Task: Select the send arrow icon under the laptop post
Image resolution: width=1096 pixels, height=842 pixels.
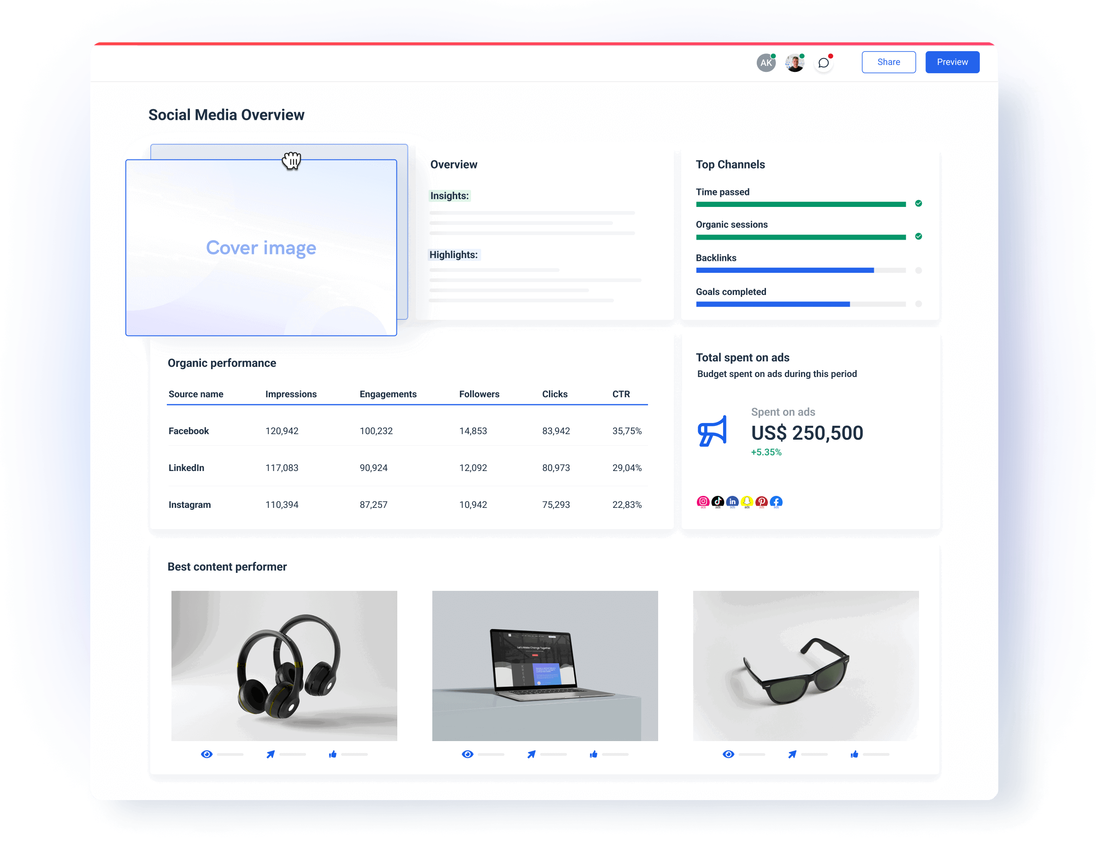Action: click(531, 754)
